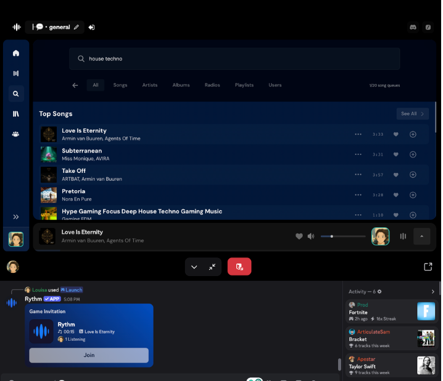The height and width of the screenshot is (381, 443).
Task: Open the queue bars icon in sidebar
Action: (x=16, y=73)
